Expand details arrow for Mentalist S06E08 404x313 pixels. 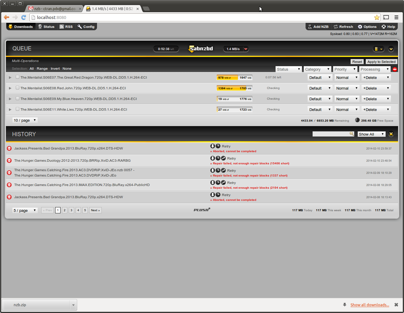pyautogui.click(x=10, y=88)
